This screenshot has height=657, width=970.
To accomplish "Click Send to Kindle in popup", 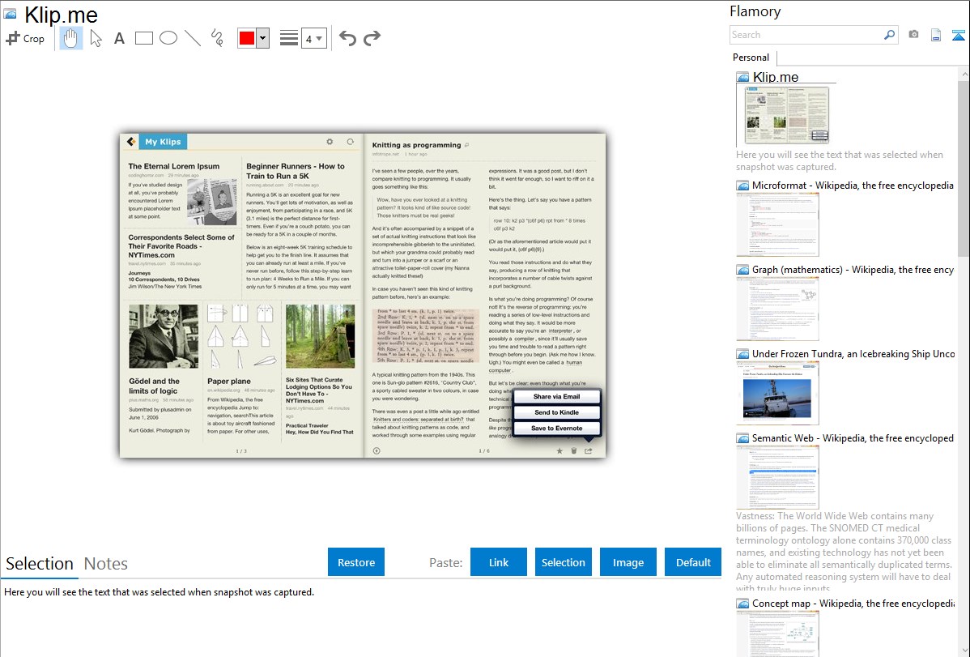I will coord(556,412).
